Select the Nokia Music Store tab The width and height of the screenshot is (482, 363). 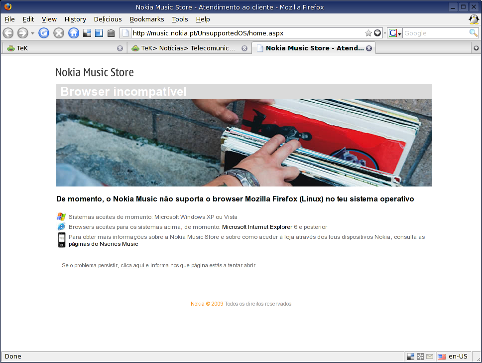pyautogui.click(x=314, y=48)
